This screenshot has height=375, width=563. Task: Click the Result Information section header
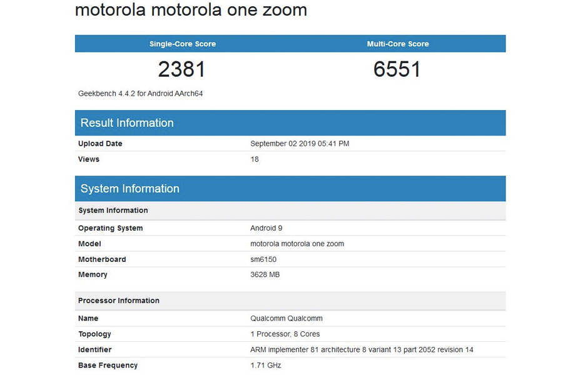pos(126,122)
